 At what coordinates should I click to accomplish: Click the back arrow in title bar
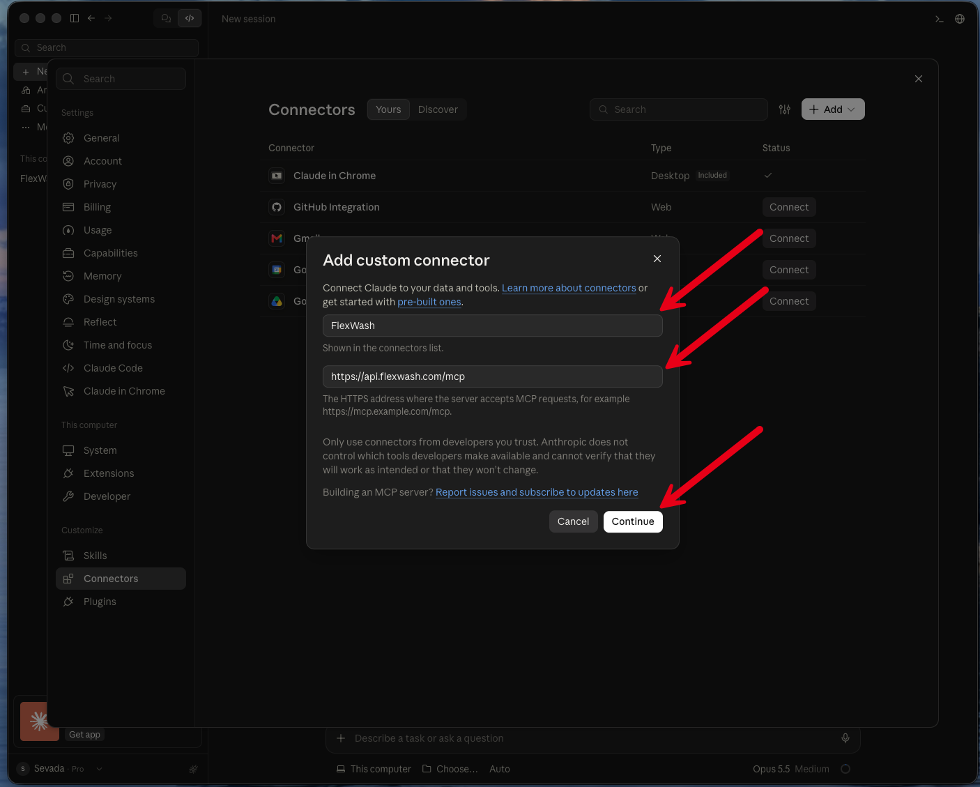click(91, 18)
